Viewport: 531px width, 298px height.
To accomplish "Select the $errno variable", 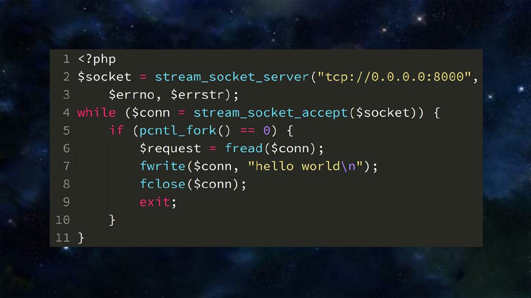I will click(x=131, y=95).
